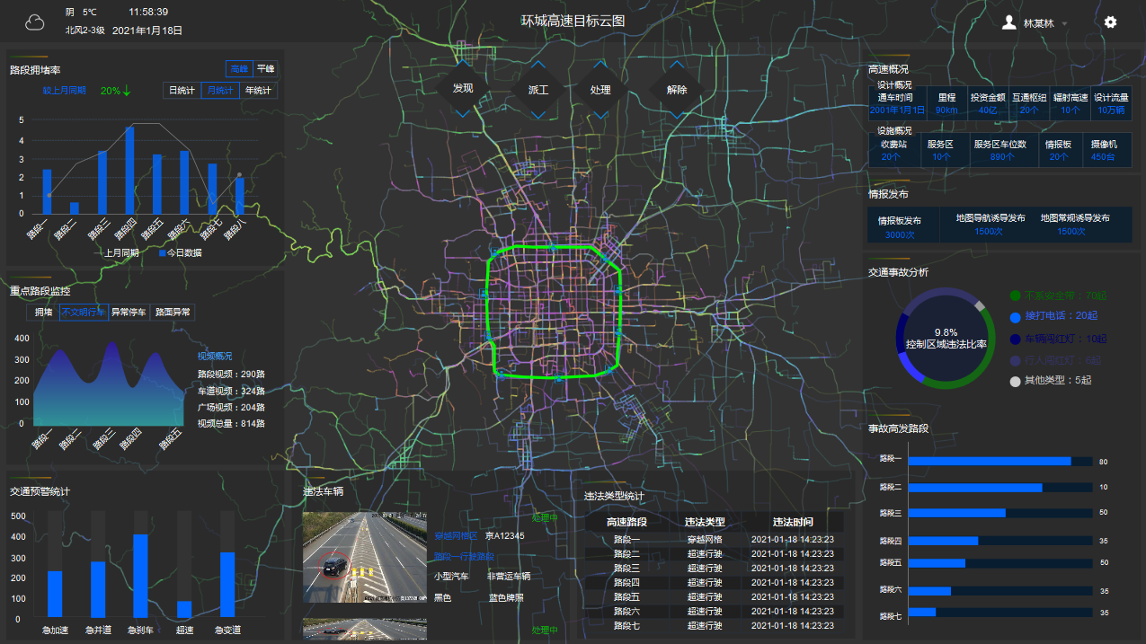Click the 京A12345 plate link
Viewport: 1146px width, 644px height.
pos(504,536)
